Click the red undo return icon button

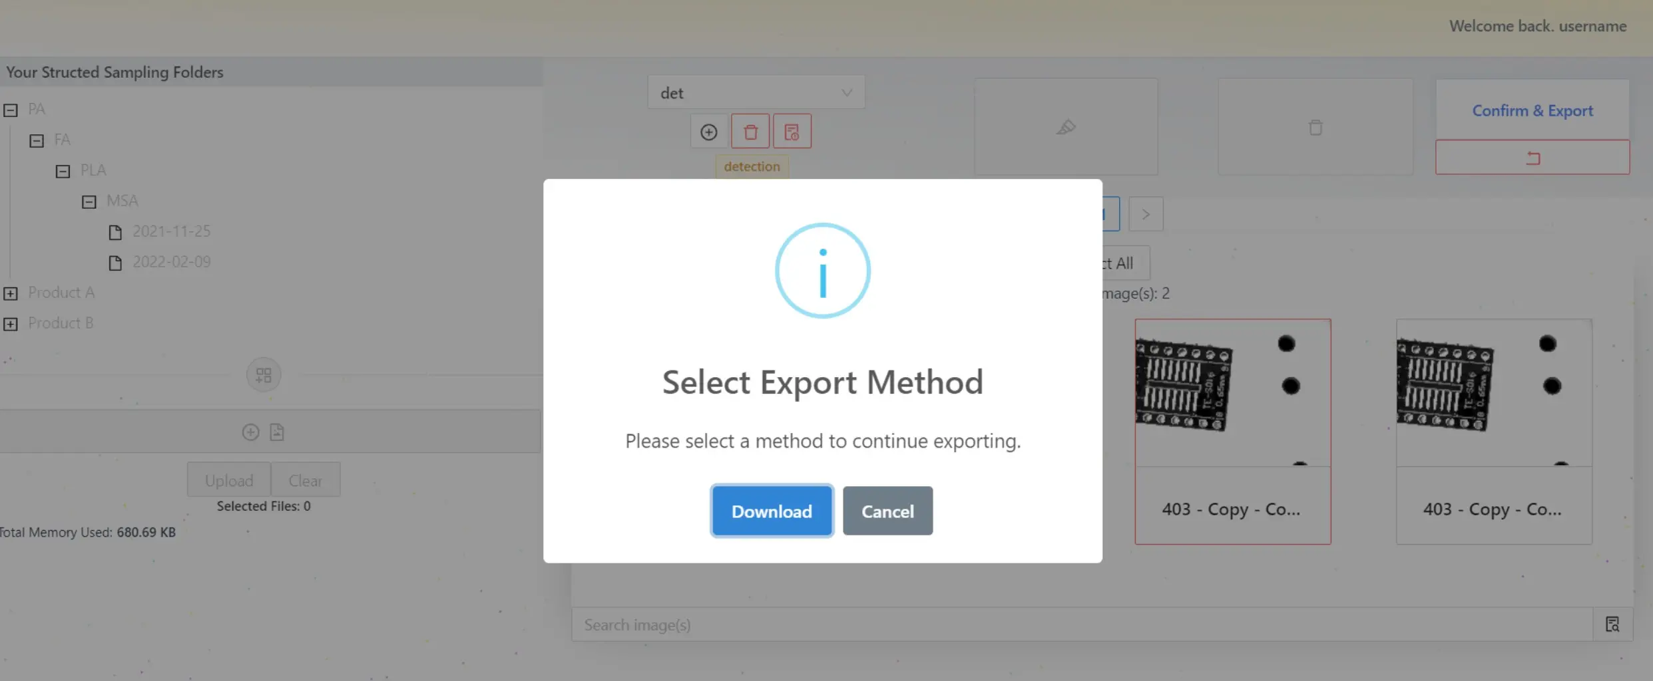[x=1532, y=158]
